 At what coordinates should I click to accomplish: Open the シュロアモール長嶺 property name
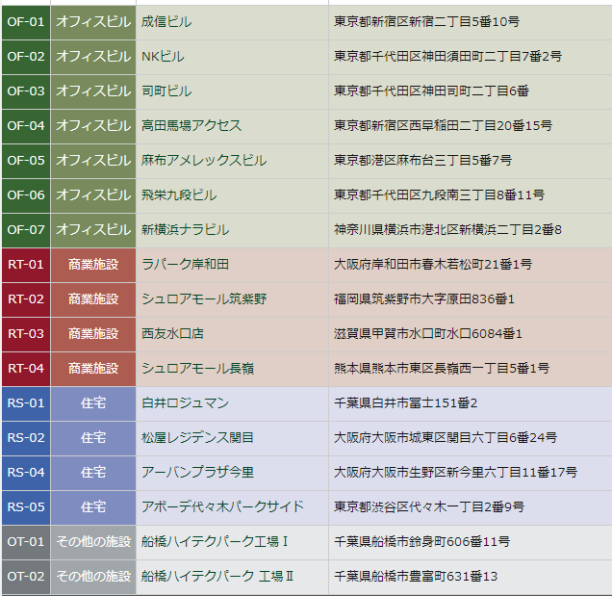pyautogui.click(x=197, y=369)
